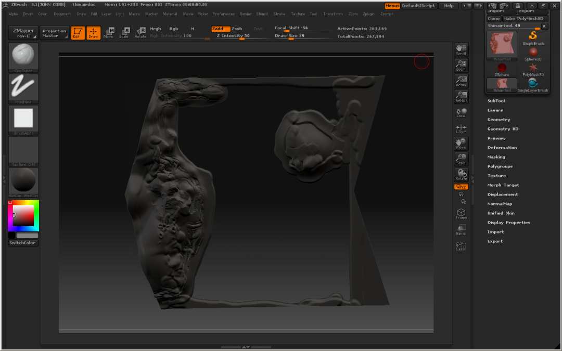Viewport: 562px width, 351px height.
Task: Choose the SimpleBrush tool icon
Action: pos(533,38)
